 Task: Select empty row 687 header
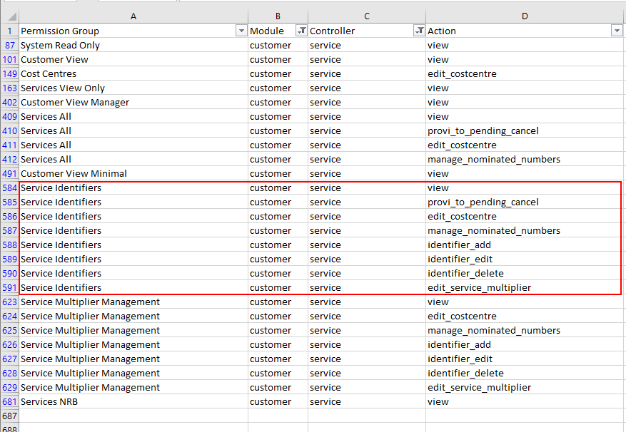pos(9,416)
